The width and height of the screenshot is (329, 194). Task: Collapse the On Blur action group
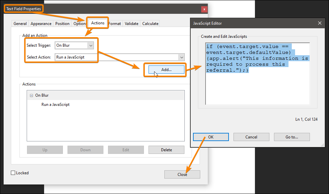pos(31,95)
